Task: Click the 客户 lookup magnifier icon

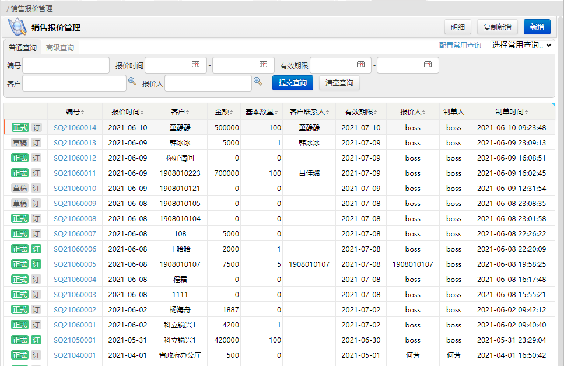Action: tap(132, 81)
